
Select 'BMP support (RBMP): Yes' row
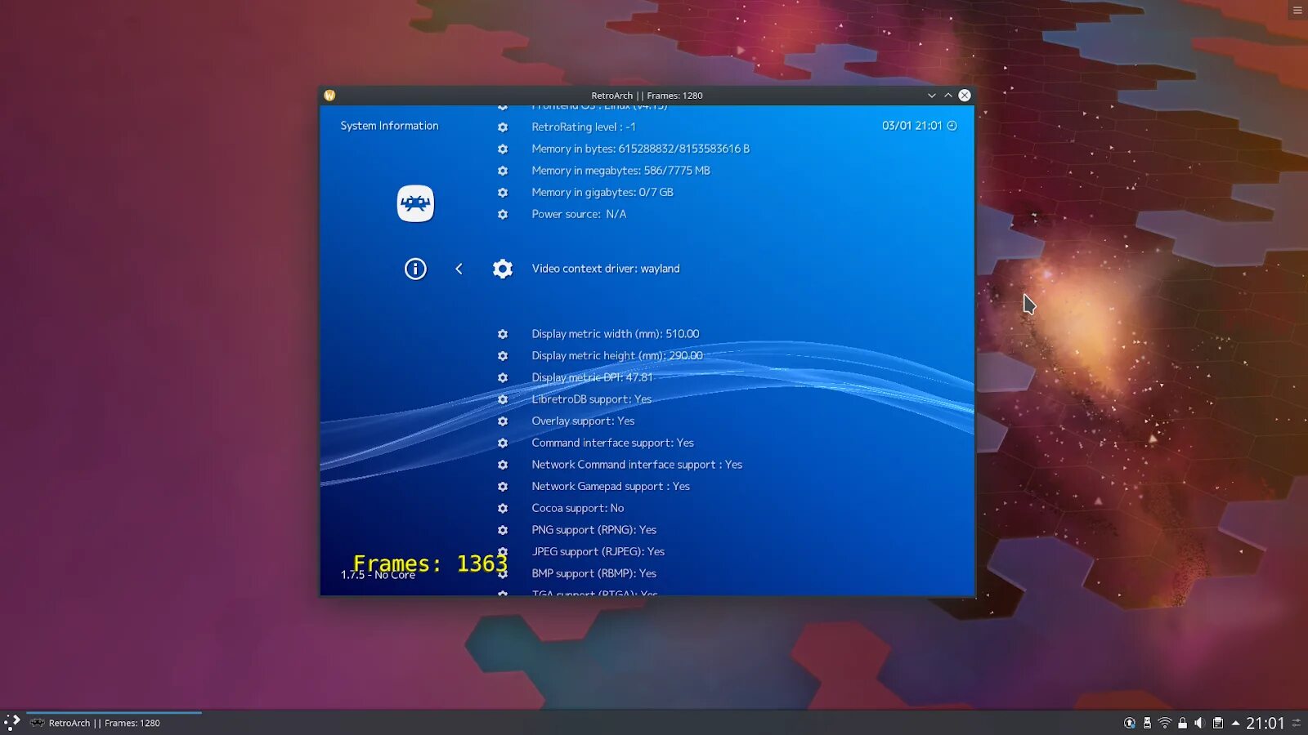coord(594,573)
